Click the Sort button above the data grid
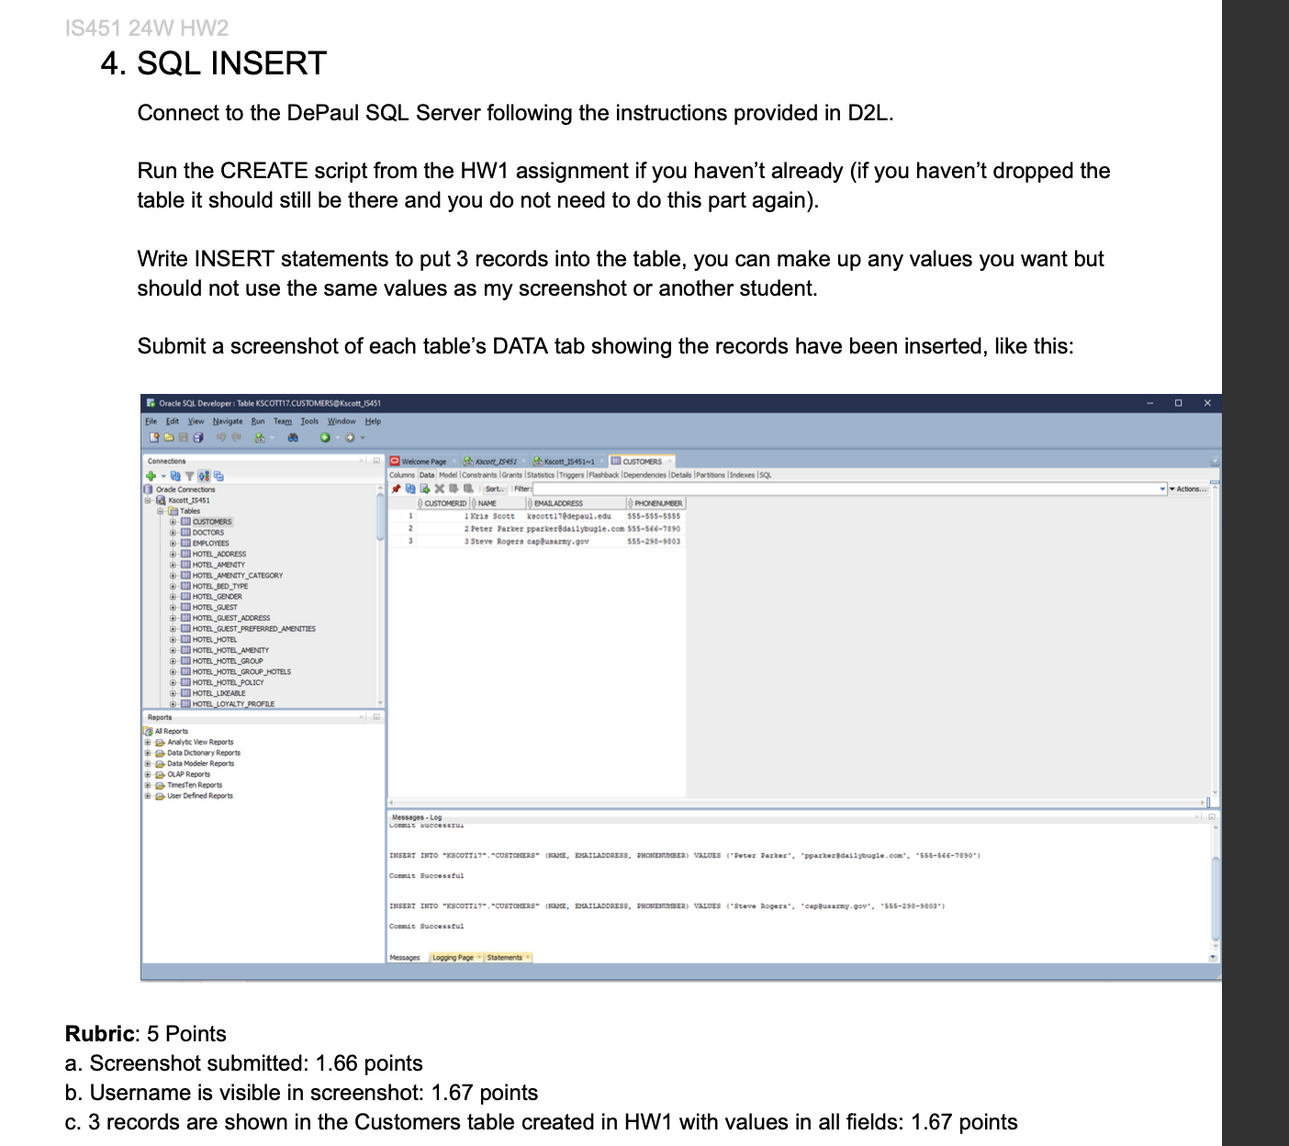The height and width of the screenshot is (1146, 1289). pyautogui.click(x=495, y=489)
